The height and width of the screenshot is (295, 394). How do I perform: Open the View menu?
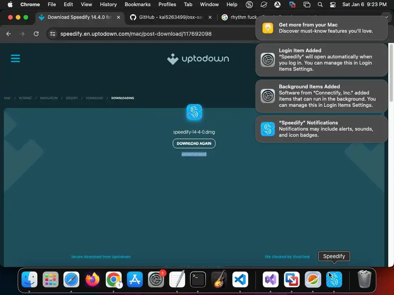click(x=86, y=4)
